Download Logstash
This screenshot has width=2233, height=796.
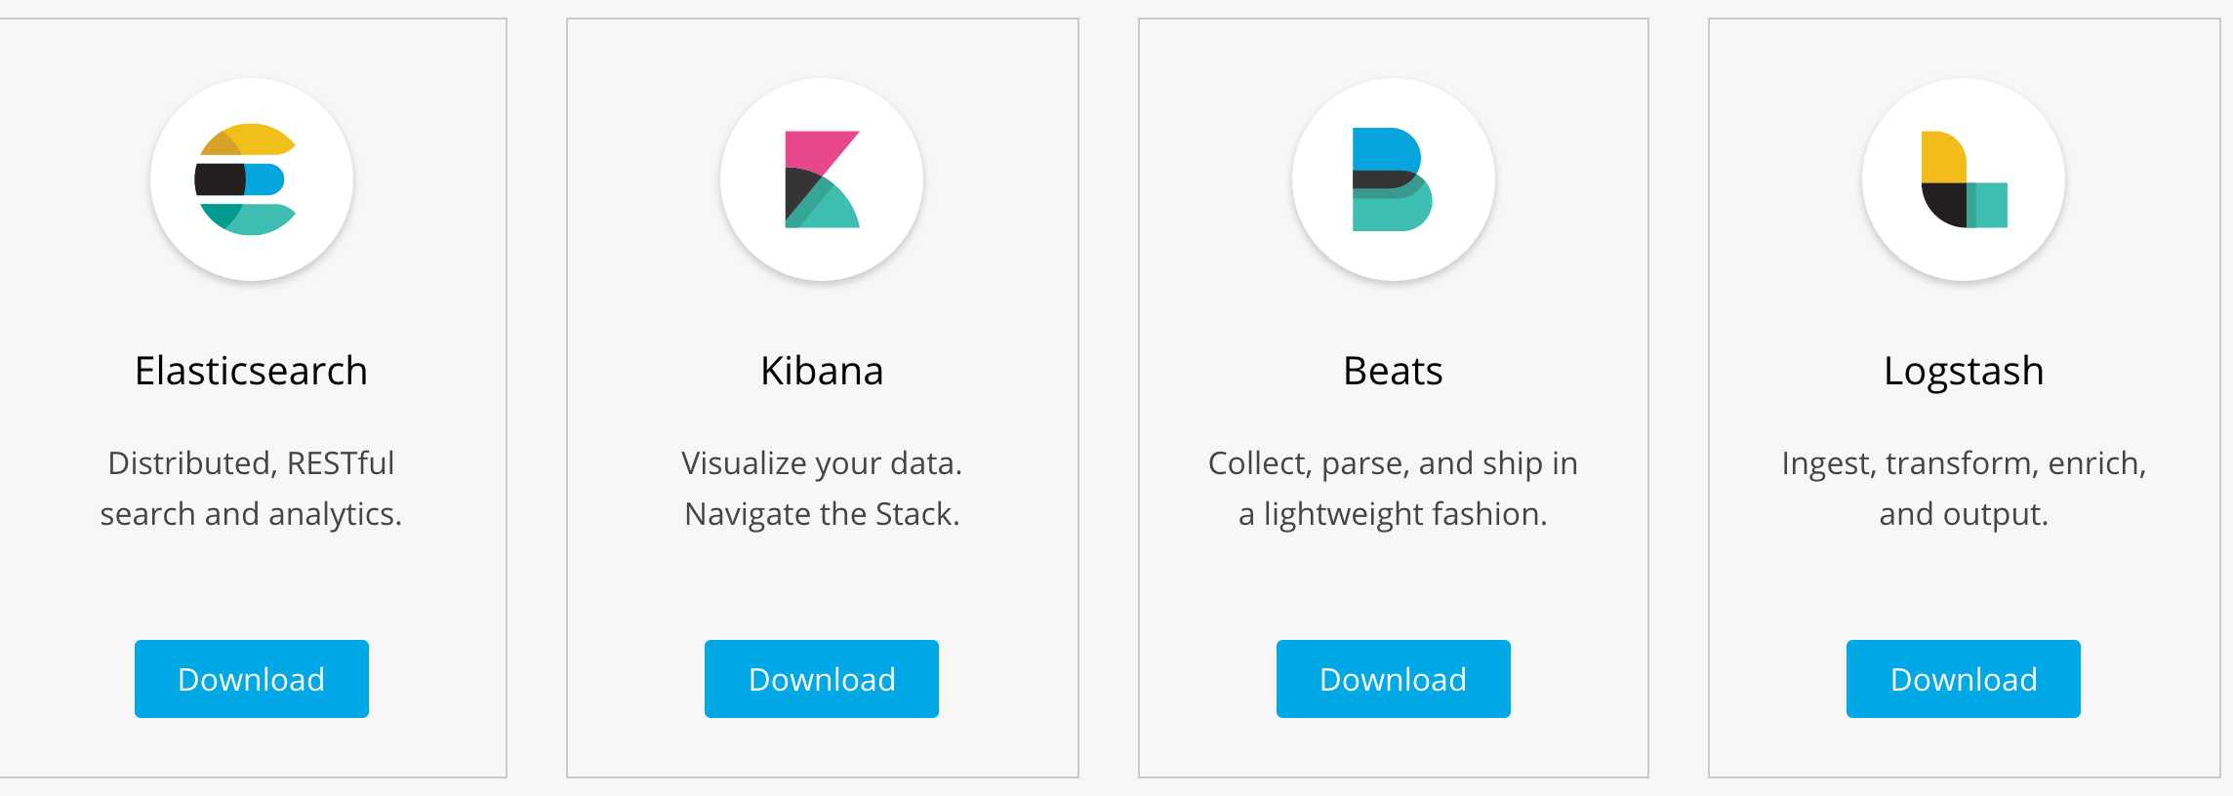coord(1964,679)
